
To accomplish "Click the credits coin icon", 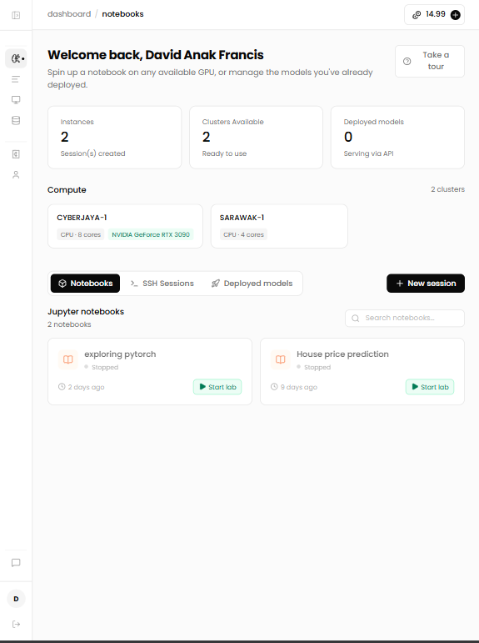I will click(417, 15).
